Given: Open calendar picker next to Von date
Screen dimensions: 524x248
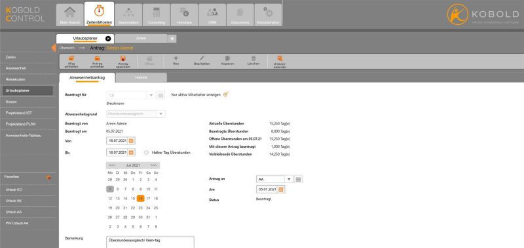Looking at the screenshot, I should 131,141.
